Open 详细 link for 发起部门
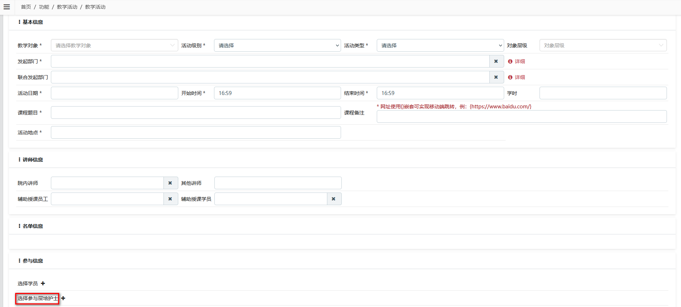681x307 pixels. (x=520, y=61)
